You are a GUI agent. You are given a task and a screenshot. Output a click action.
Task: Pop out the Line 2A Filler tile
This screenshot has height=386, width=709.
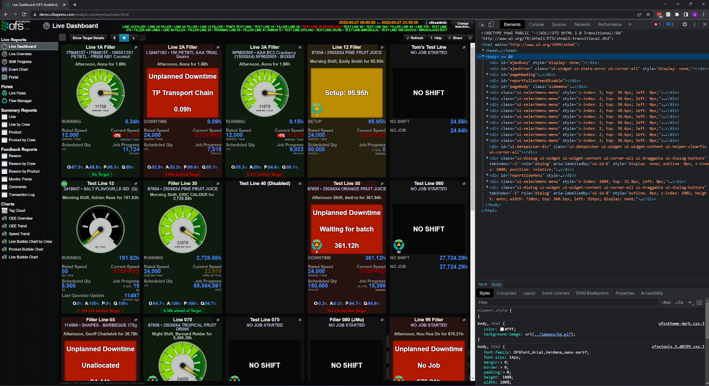tap(218, 47)
